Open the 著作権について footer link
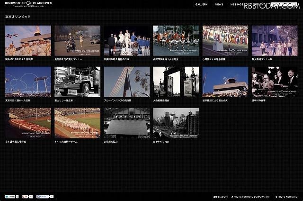 [x=220, y=197]
